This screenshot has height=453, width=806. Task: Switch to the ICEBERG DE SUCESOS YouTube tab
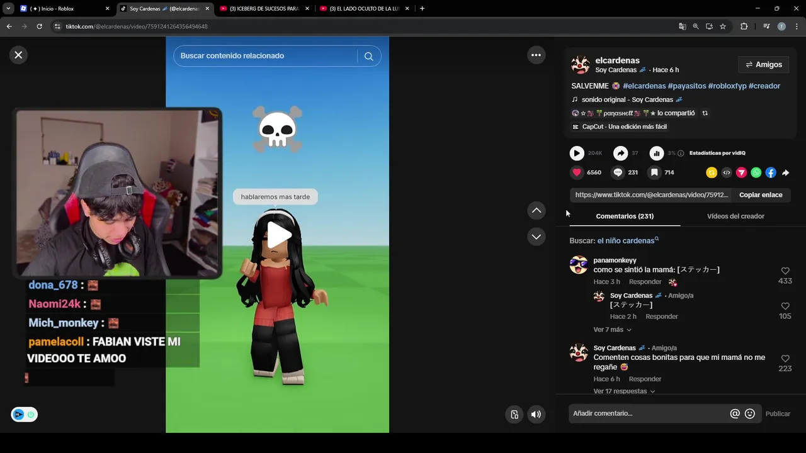(x=264, y=9)
